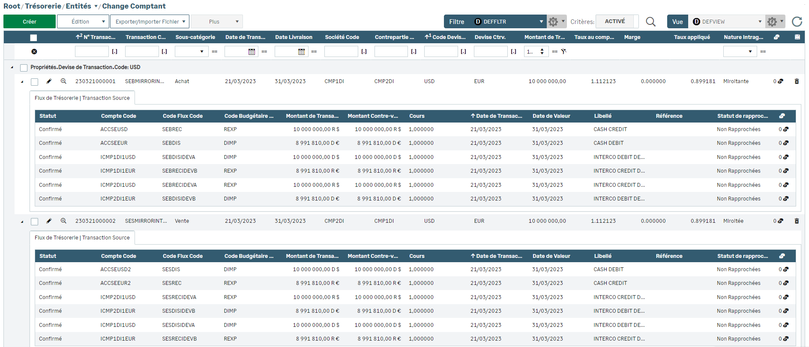This screenshot has width=809, height=347.
Task: Toggle the select-all checkbox in table header
Action: pos(34,38)
